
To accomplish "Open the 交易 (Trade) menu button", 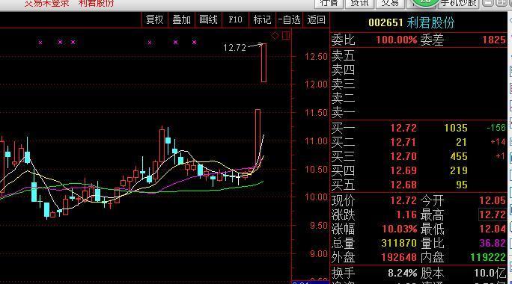I will [x=390, y=3].
